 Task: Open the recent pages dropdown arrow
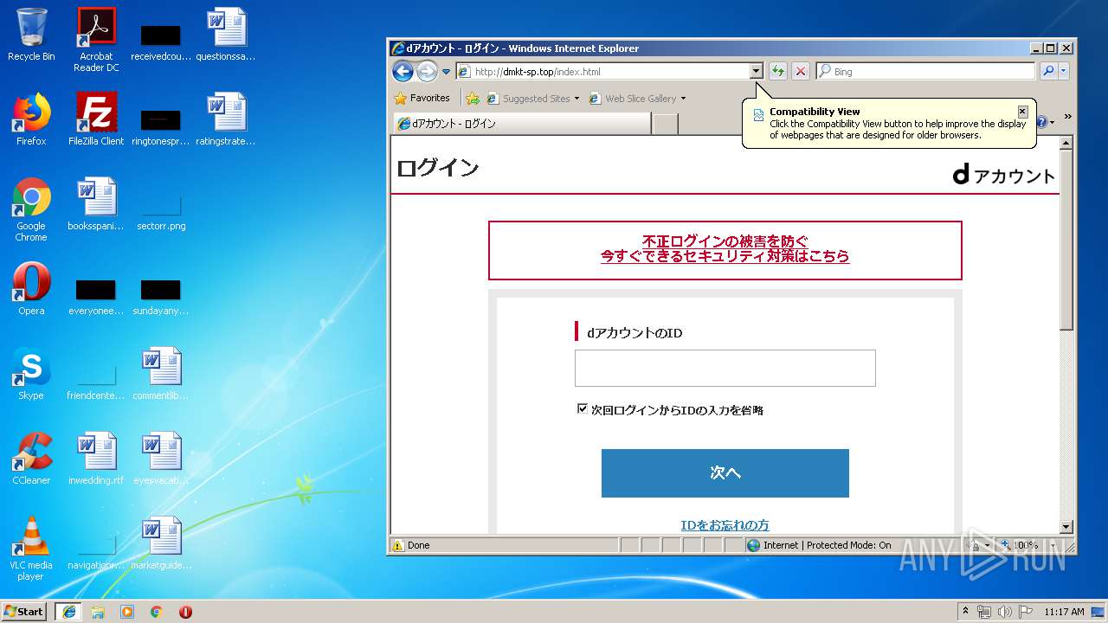click(x=447, y=71)
